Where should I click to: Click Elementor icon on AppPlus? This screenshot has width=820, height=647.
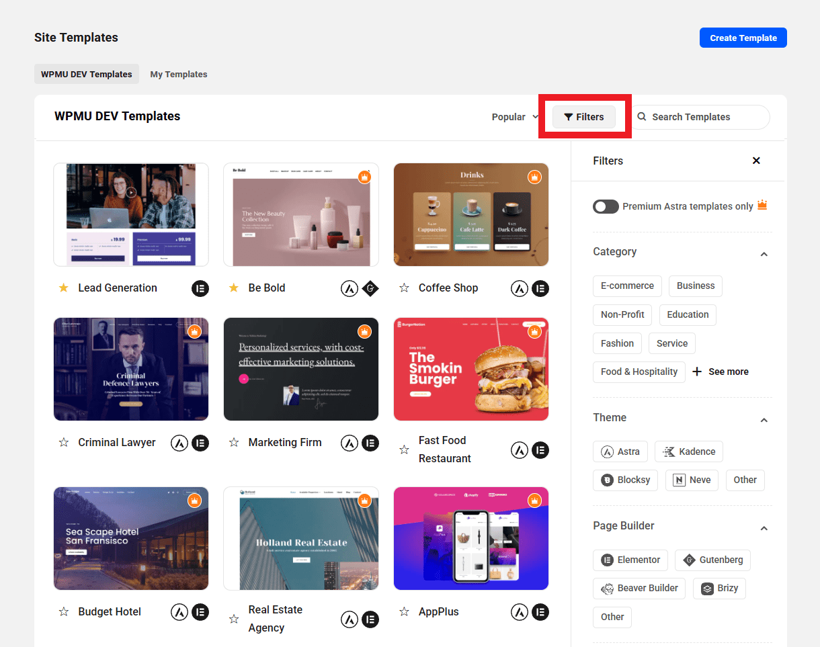[540, 612]
